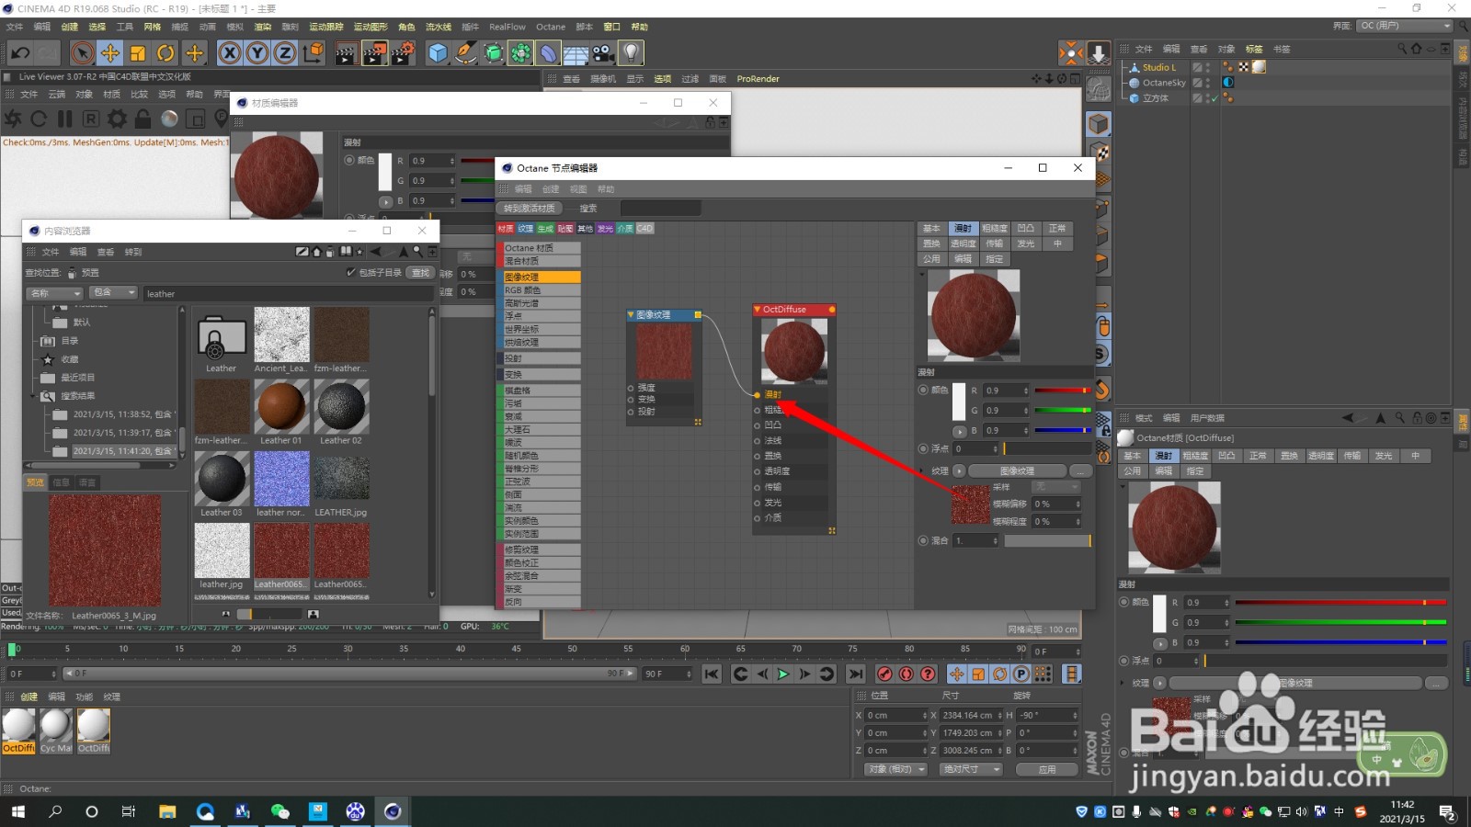This screenshot has width=1471, height=827.
Task: Select the 浮点 radio in the node editor panel
Action: [923, 448]
